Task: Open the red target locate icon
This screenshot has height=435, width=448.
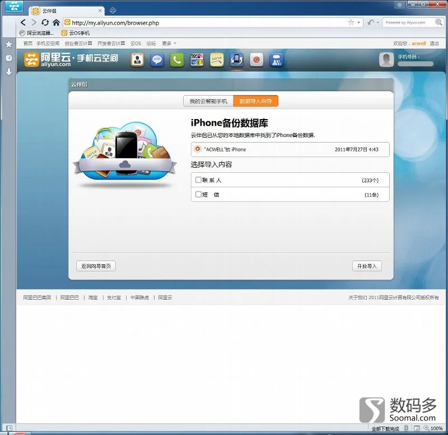Action: pyautogui.click(x=256, y=60)
